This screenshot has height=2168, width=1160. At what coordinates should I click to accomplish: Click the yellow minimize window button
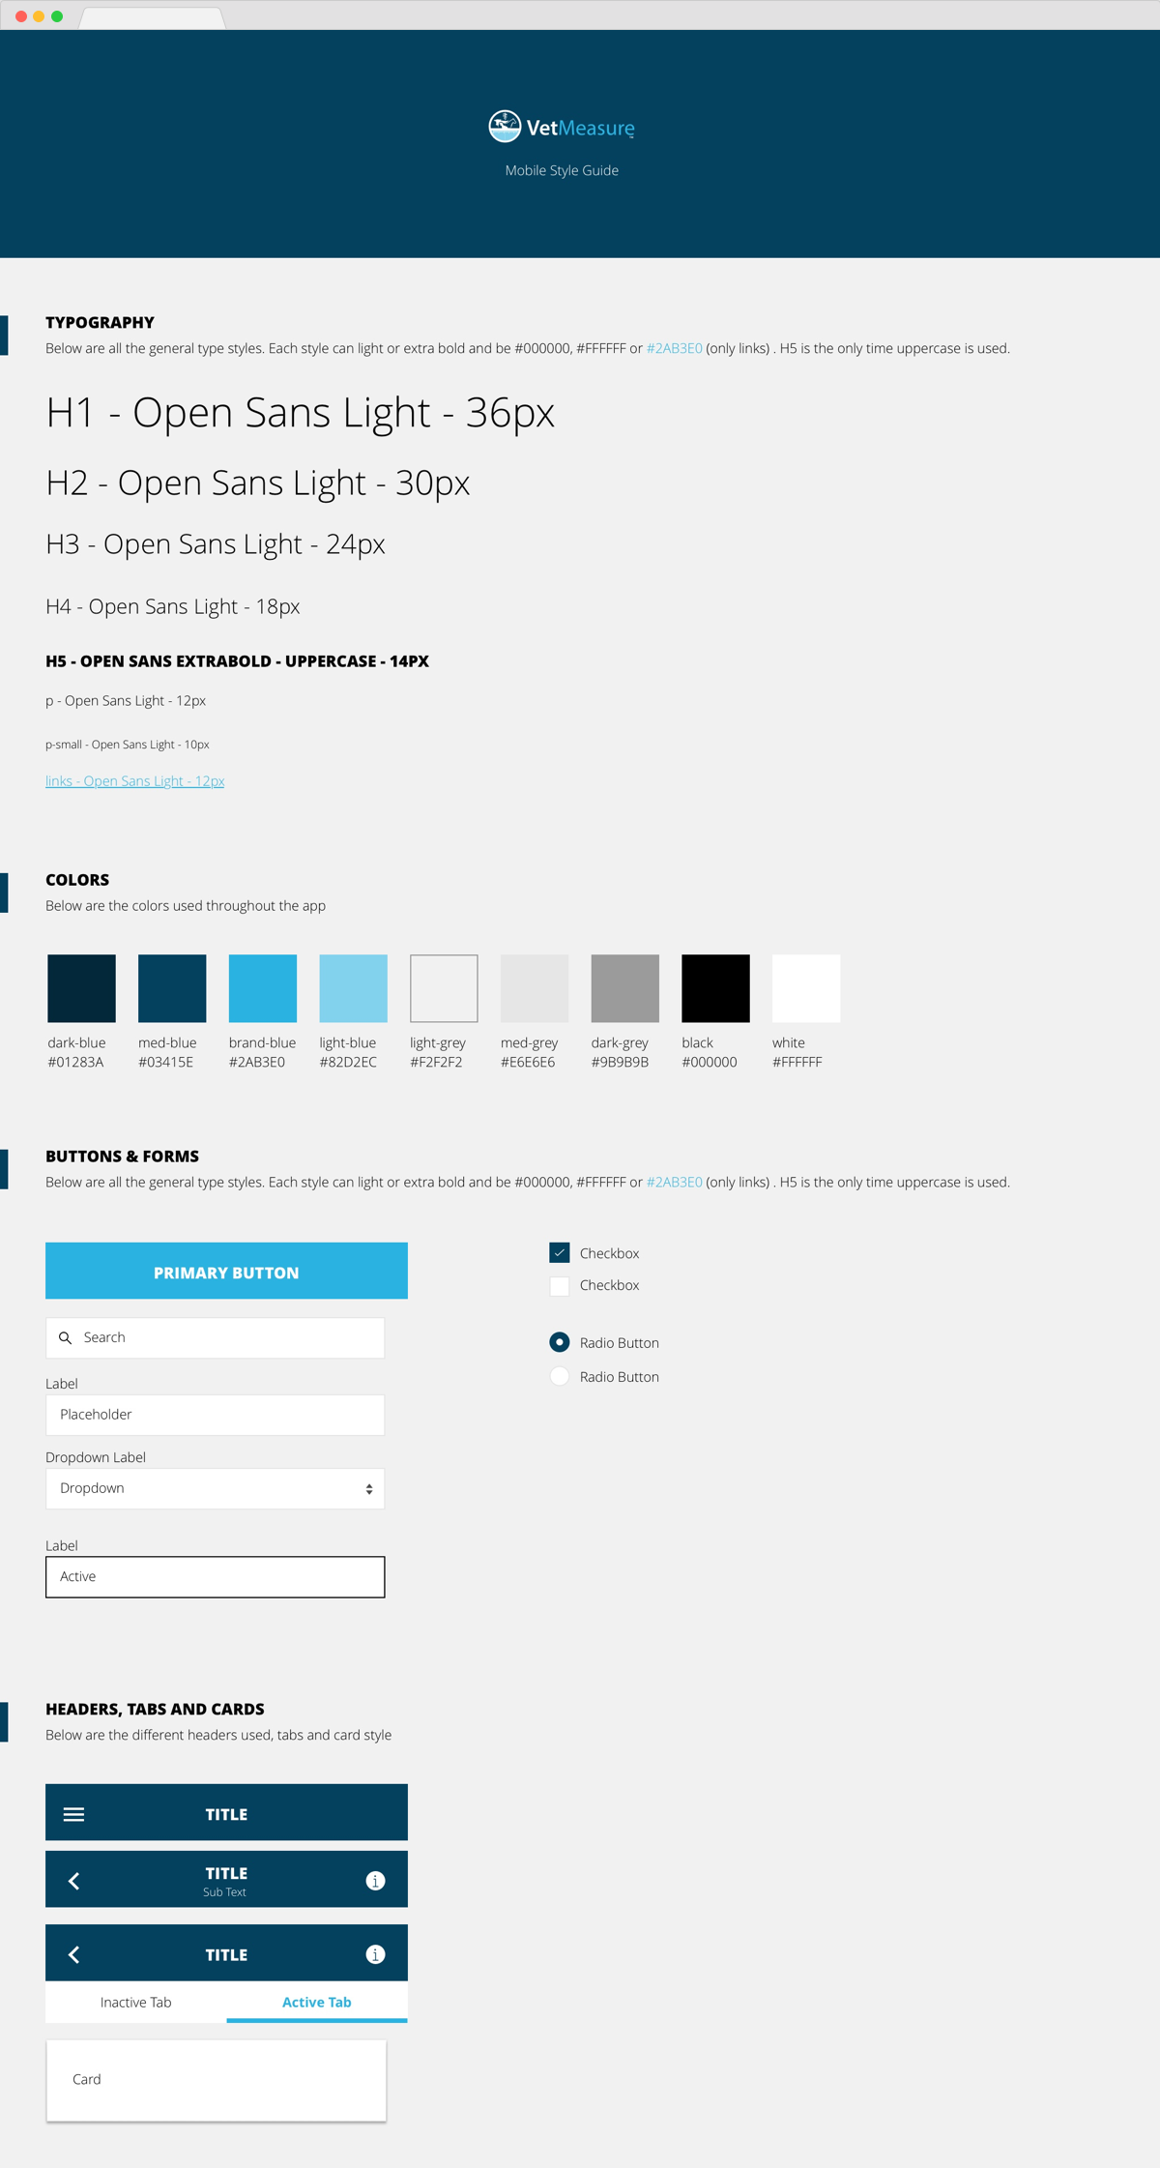(39, 16)
